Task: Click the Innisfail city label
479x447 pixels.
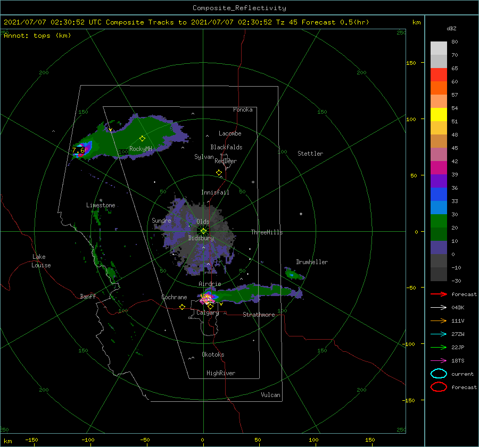Action: point(215,192)
